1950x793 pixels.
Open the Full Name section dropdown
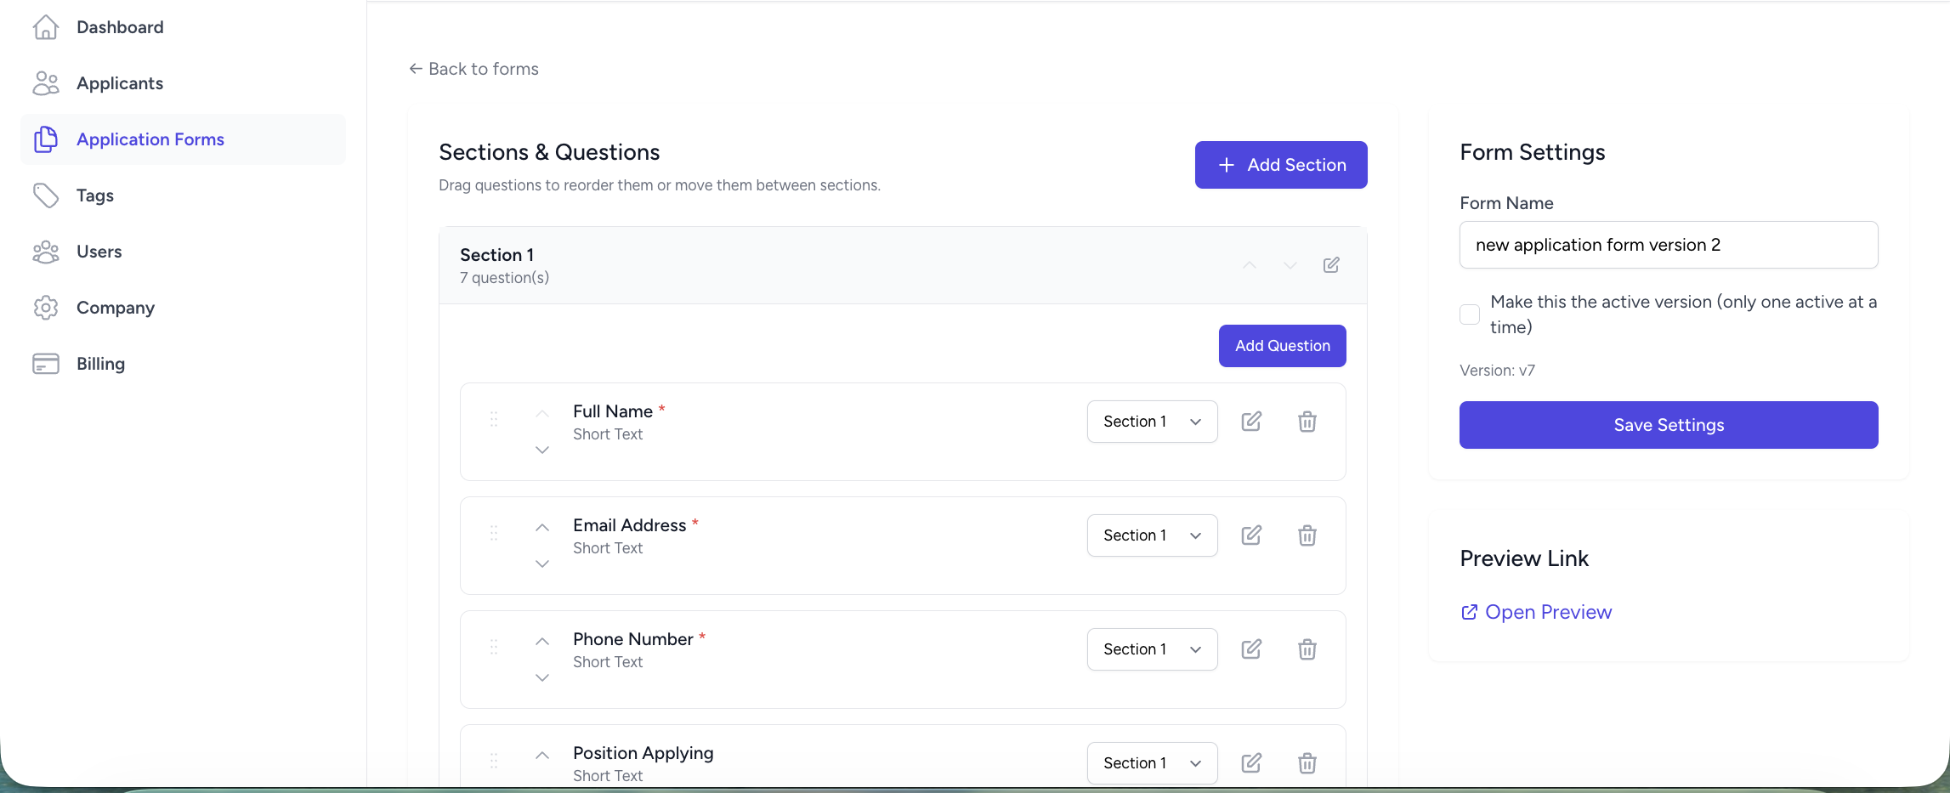1152,422
